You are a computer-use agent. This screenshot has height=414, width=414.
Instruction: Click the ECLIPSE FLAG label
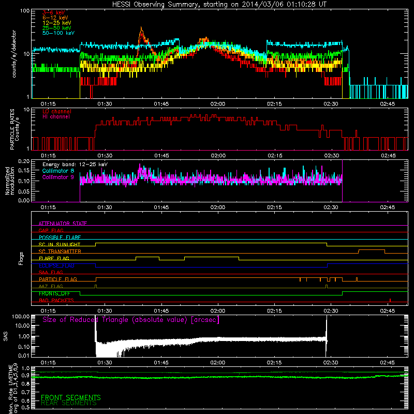coord(56,265)
